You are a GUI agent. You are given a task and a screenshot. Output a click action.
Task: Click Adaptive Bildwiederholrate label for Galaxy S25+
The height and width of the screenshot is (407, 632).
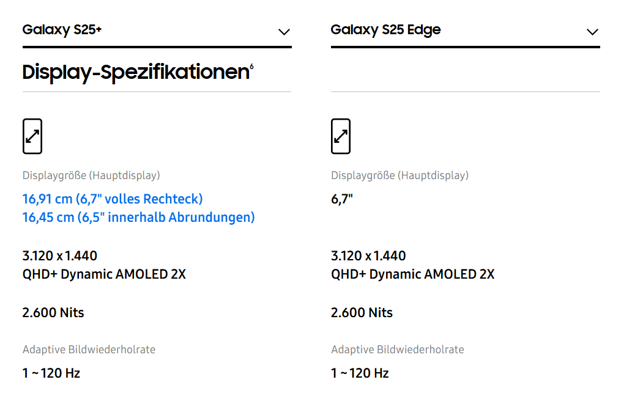[x=89, y=350]
